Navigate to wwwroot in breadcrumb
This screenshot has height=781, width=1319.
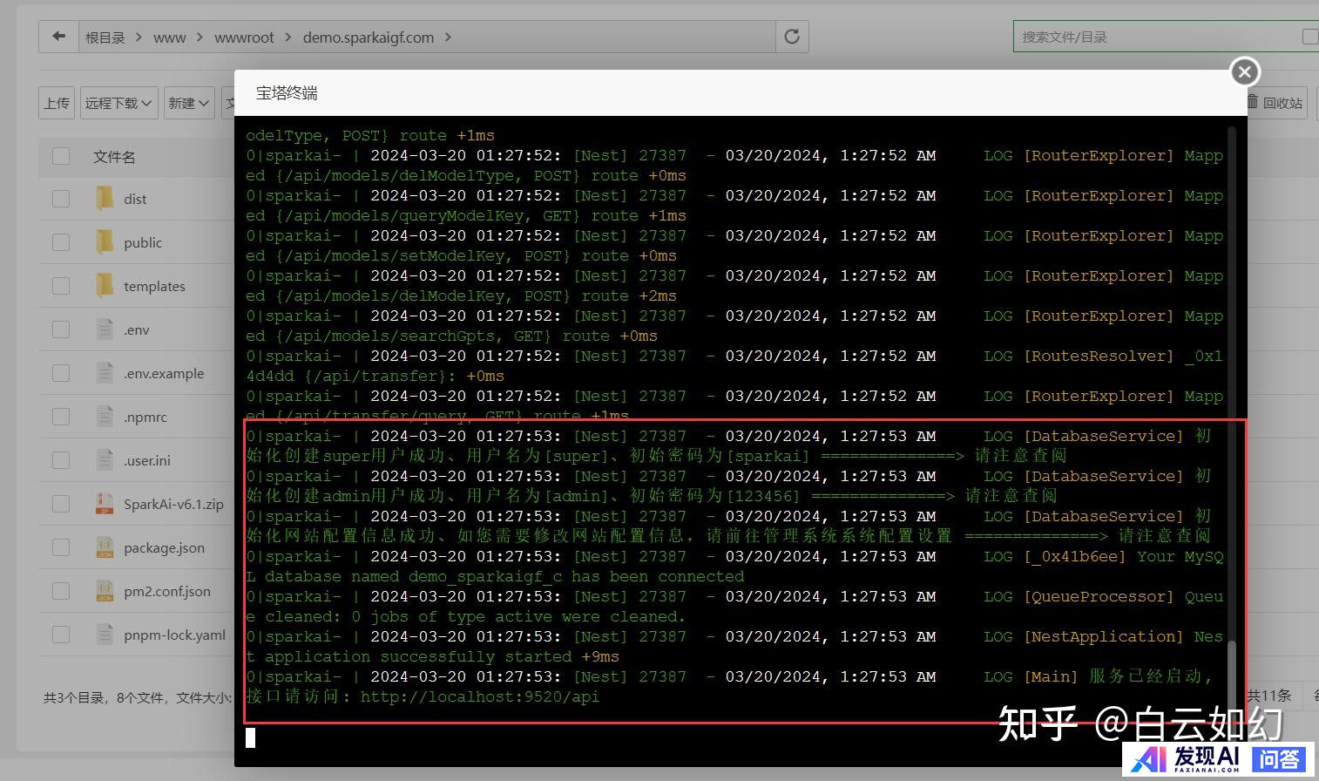click(x=244, y=37)
